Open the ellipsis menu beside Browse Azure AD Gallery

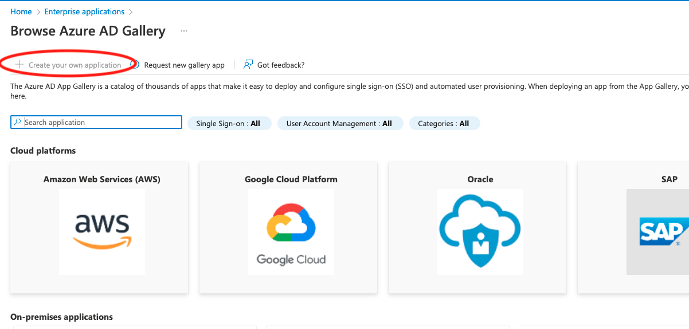point(184,31)
